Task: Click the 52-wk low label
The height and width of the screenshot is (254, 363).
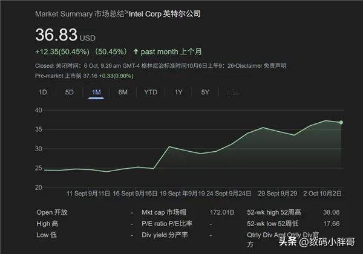Action: click(272, 224)
